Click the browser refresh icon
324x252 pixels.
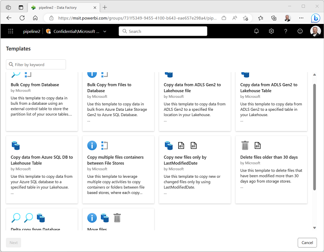(x=22, y=18)
